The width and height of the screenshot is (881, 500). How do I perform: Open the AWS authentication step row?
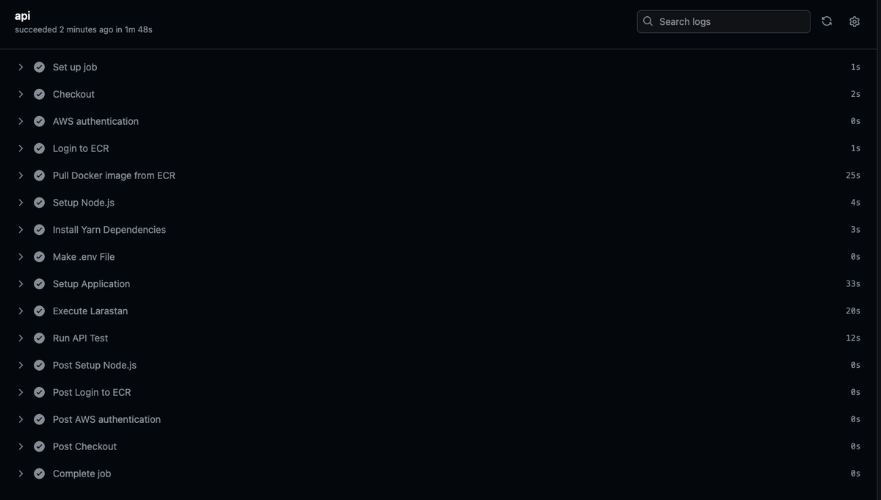coord(440,121)
